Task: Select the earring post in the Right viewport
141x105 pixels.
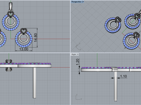Action: click(x=116, y=86)
